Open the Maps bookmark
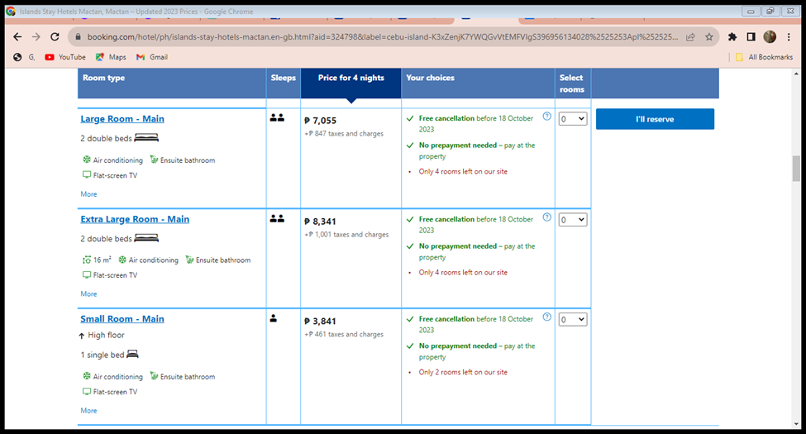 coord(111,57)
